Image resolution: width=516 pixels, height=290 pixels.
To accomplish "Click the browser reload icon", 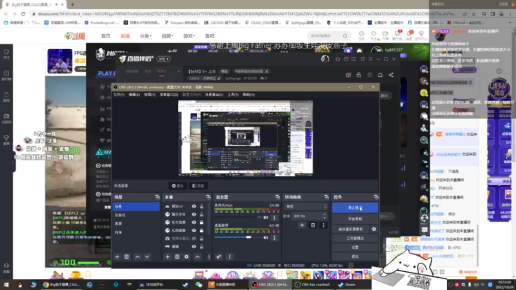I will coord(23,14).
